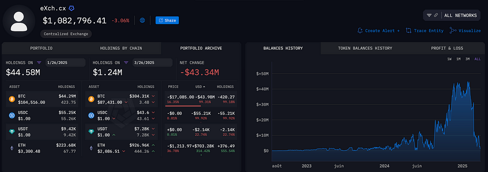Click the Ethereum icon in right holdings list
Screen dimensions: 488x172
coord(91,148)
